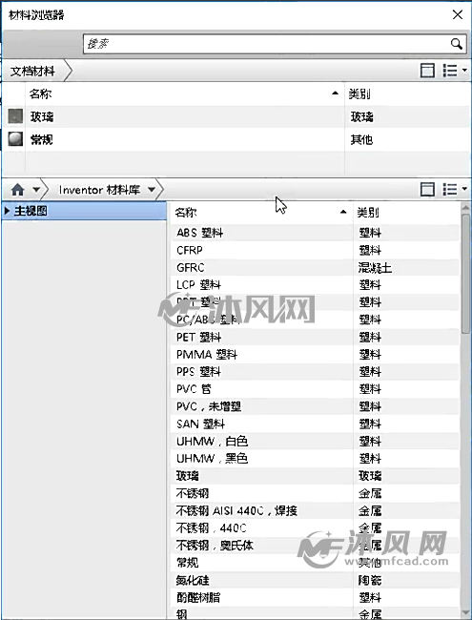
Task: Sort document materials by 类别 column
Action: (407, 93)
